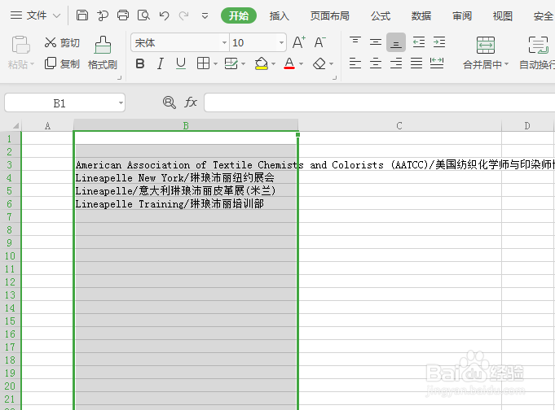Switch to the 插入 tab
The width and height of the screenshot is (555, 410).
click(280, 16)
